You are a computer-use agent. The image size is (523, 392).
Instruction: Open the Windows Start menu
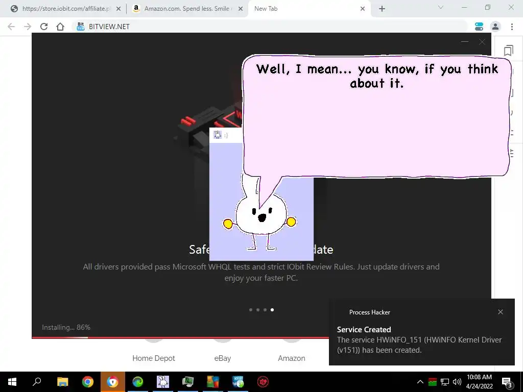point(12,382)
